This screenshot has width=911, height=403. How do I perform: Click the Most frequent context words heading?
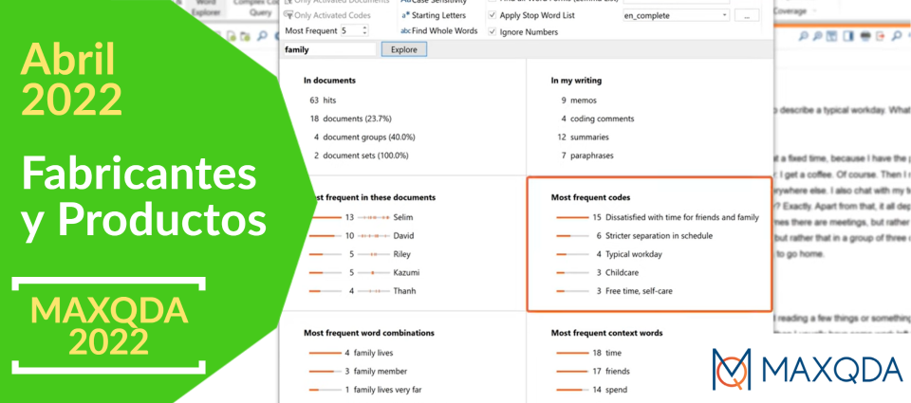point(606,333)
